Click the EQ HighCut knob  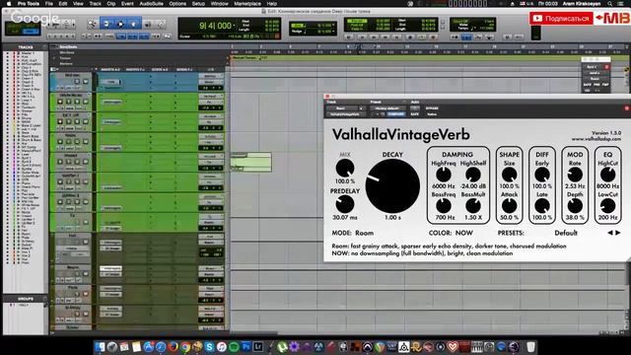click(x=607, y=175)
